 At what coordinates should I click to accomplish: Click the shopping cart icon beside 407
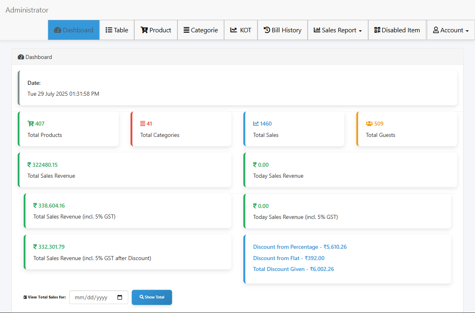point(30,124)
